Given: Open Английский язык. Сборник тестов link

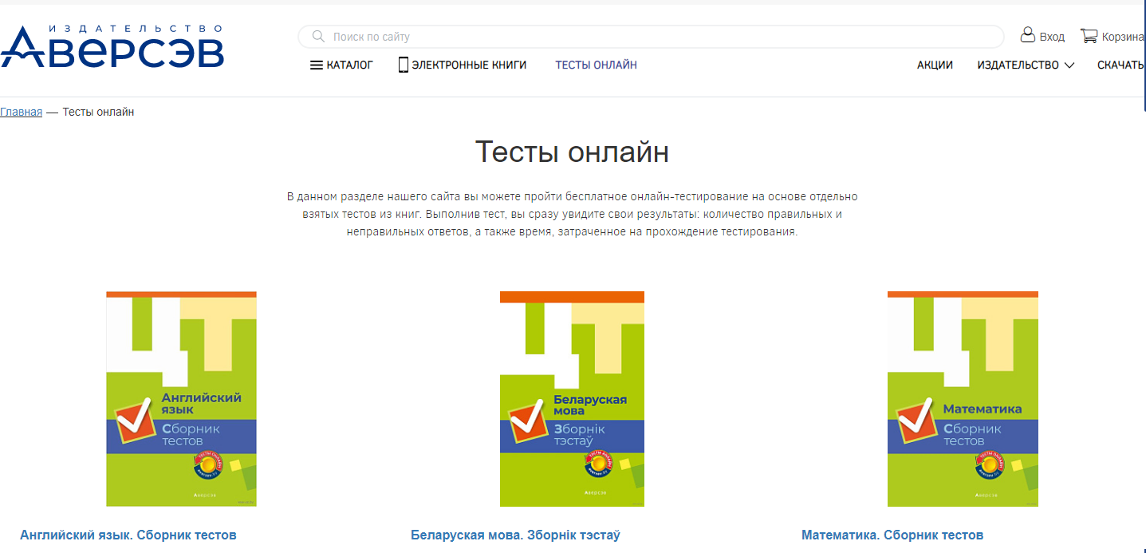Looking at the screenshot, I should pyautogui.click(x=128, y=535).
